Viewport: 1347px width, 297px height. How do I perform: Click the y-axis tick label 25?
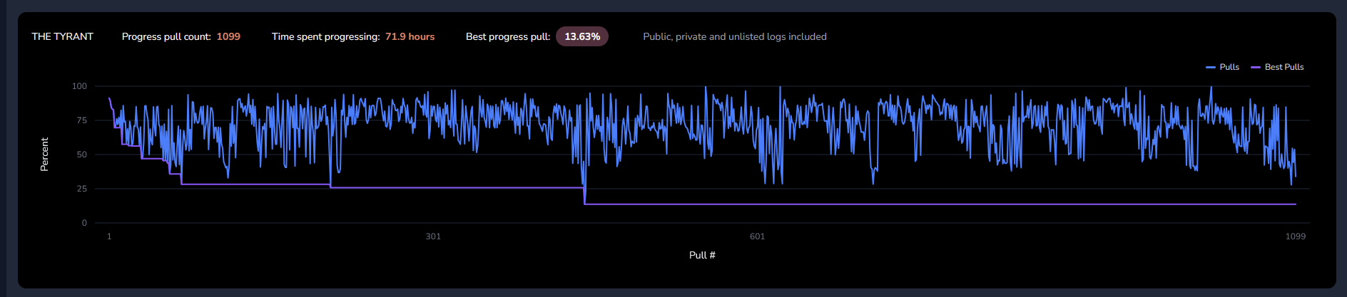click(81, 189)
